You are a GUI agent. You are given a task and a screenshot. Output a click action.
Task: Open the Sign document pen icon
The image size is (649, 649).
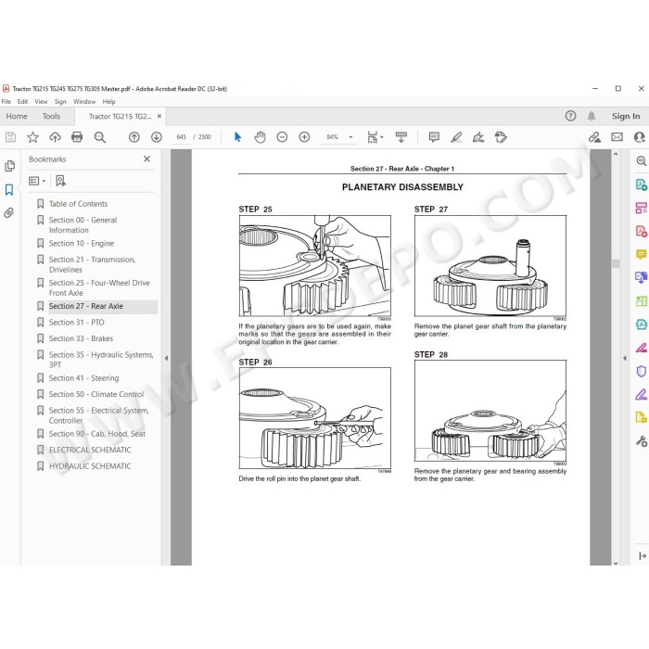click(478, 137)
